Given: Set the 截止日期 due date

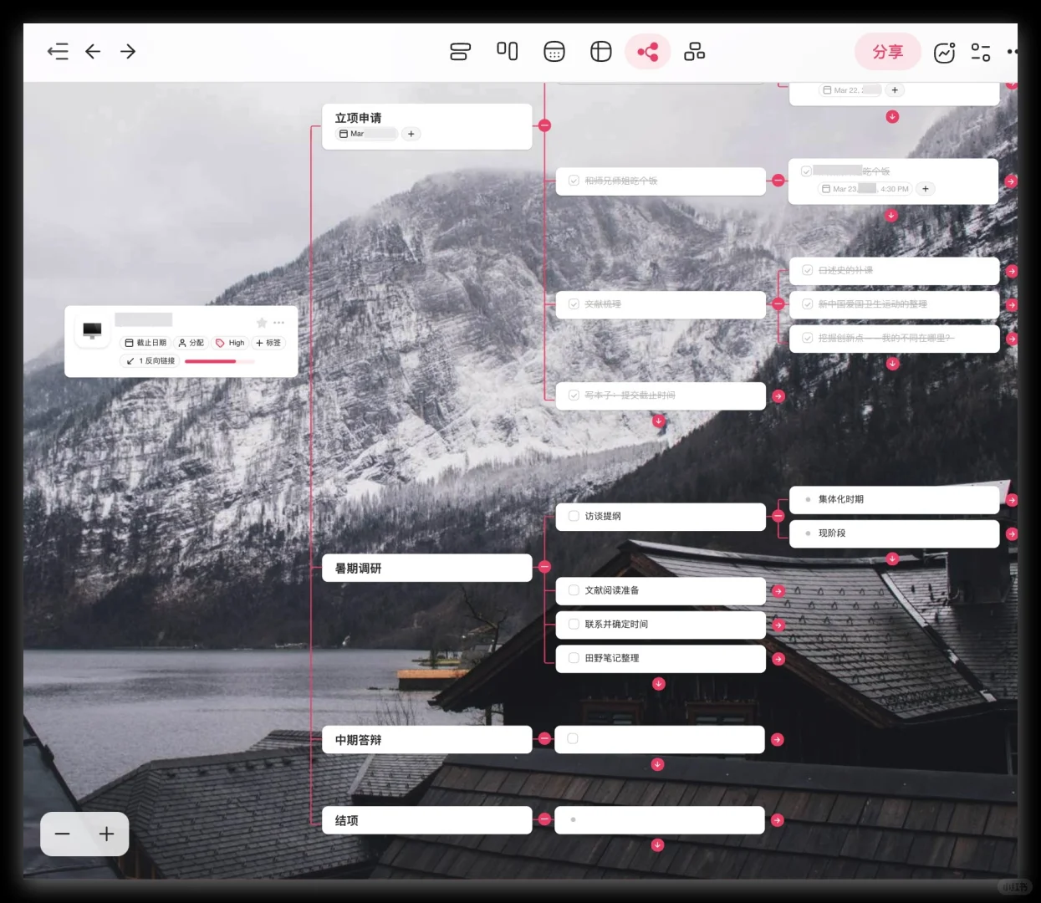Looking at the screenshot, I should click(x=145, y=343).
